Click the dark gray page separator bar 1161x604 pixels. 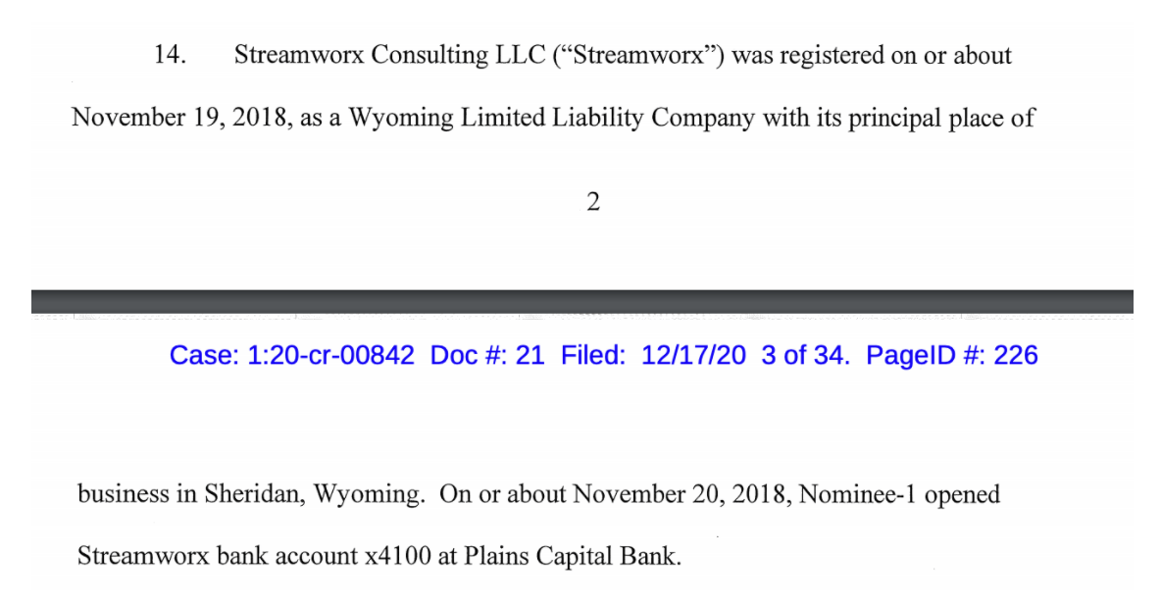[580, 301]
